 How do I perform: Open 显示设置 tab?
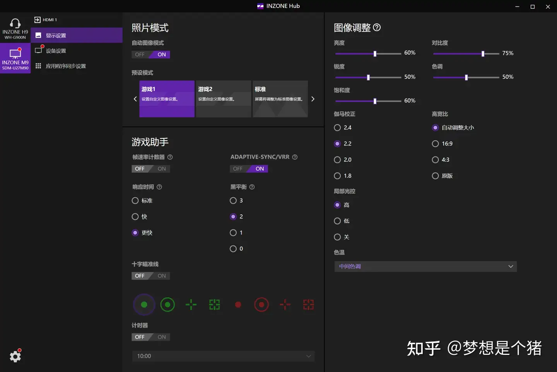[x=77, y=35]
